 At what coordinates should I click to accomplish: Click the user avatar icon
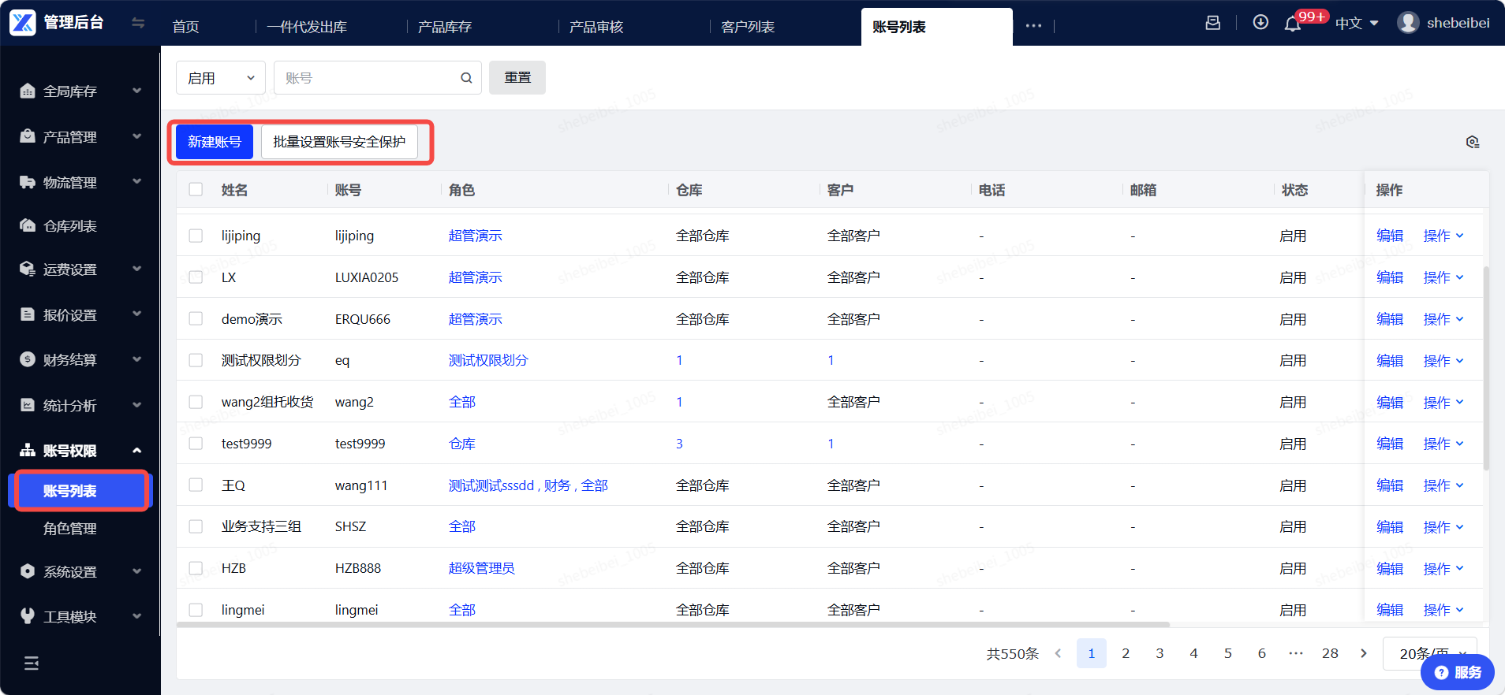pos(1408,23)
